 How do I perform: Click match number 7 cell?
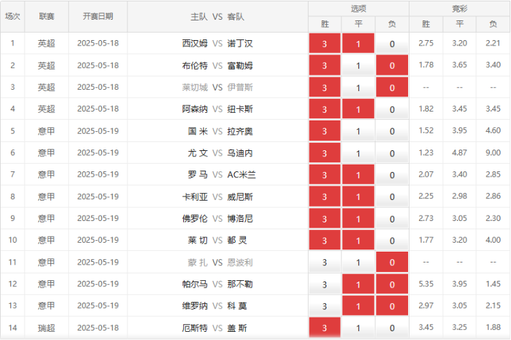point(13,174)
